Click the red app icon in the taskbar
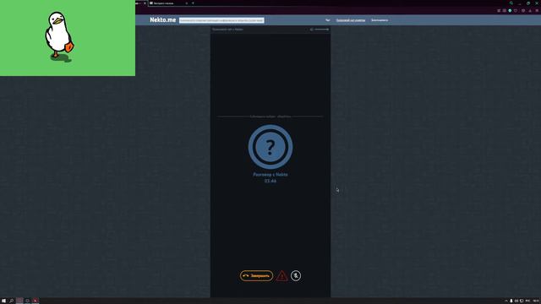Viewport: 541px width, 304px height. [36, 301]
